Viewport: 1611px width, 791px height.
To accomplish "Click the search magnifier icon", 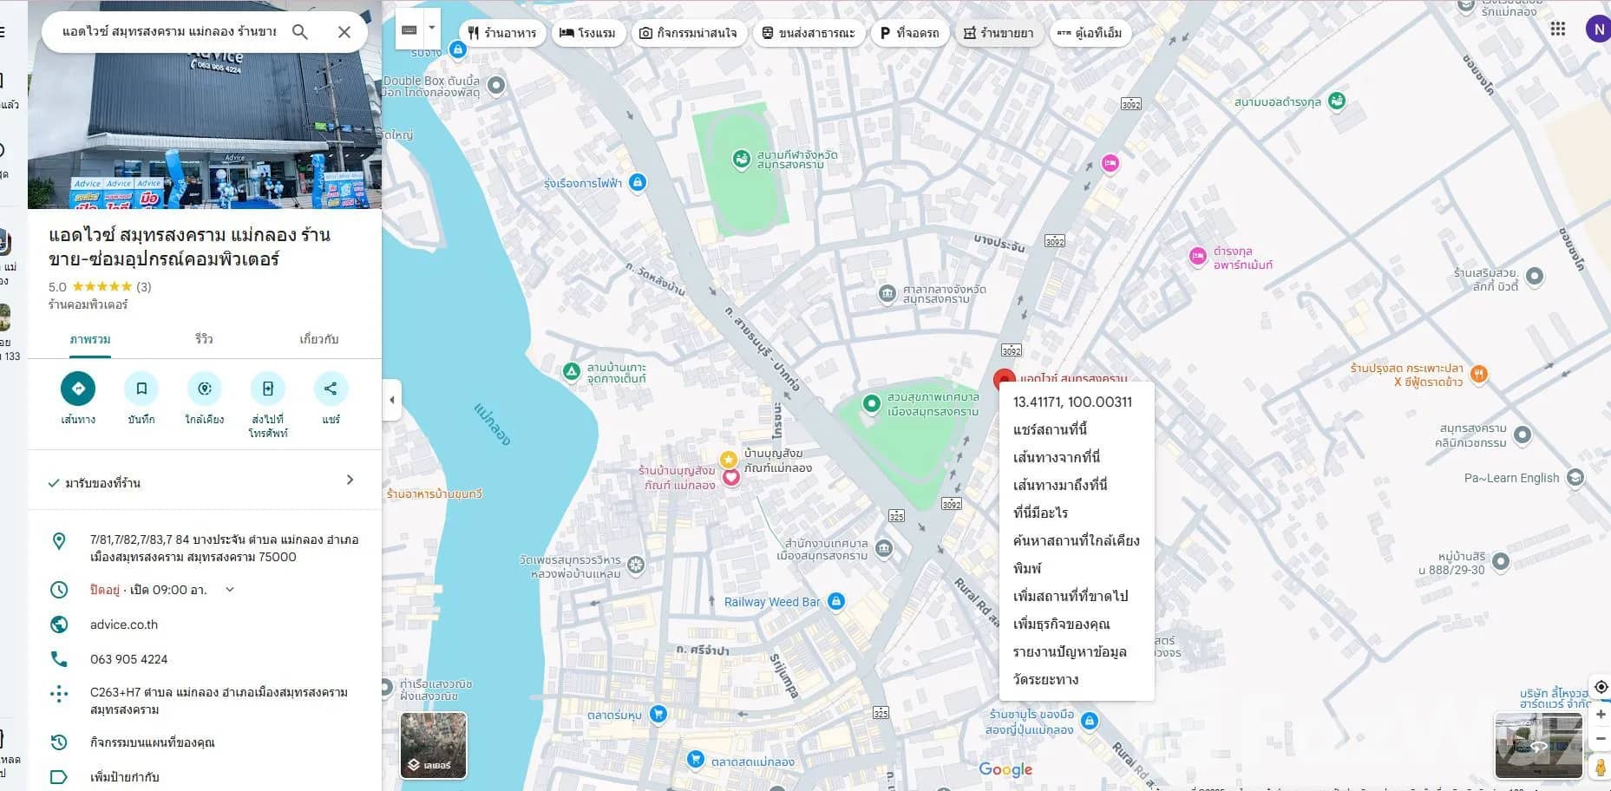I will click(300, 32).
